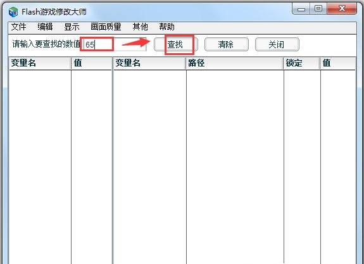Image resolution: width=364 pixels, height=264 pixels.
Task: Sort by the 路径 column header
Action: point(234,63)
